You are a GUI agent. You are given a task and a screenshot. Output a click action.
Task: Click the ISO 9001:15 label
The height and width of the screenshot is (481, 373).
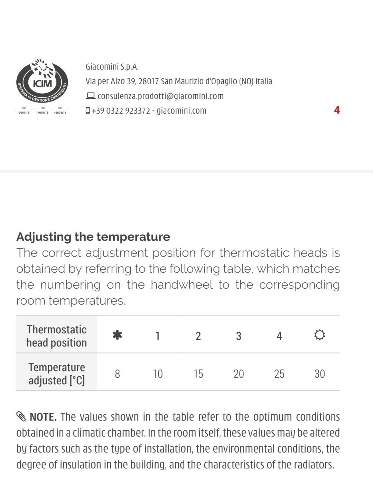point(24,110)
